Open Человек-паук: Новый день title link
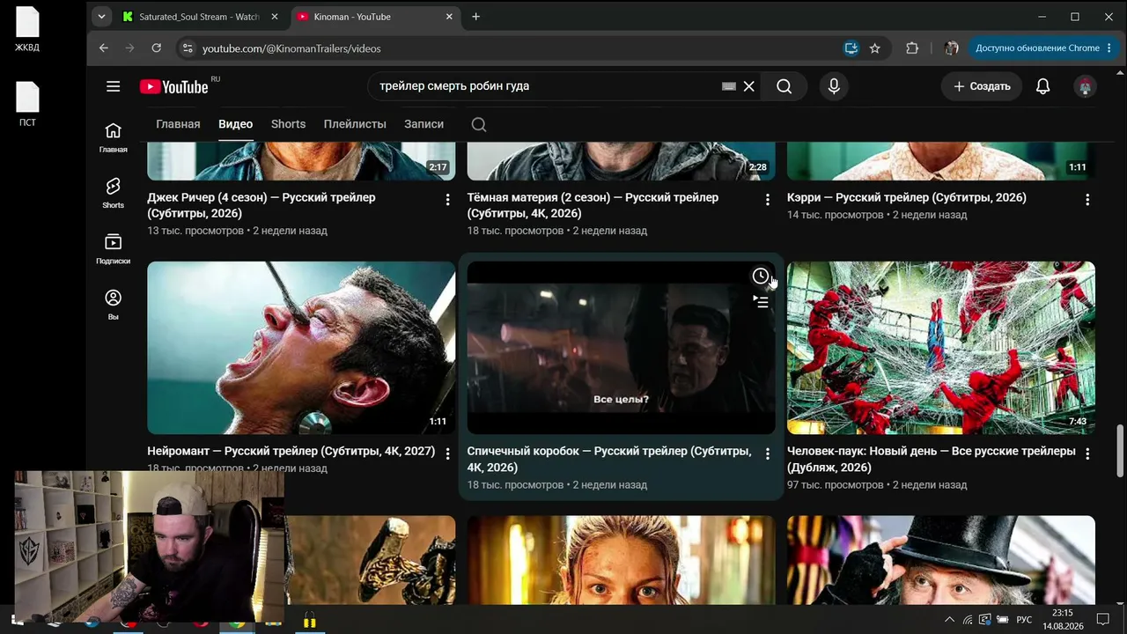The width and height of the screenshot is (1127, 634). pos(932,459)
